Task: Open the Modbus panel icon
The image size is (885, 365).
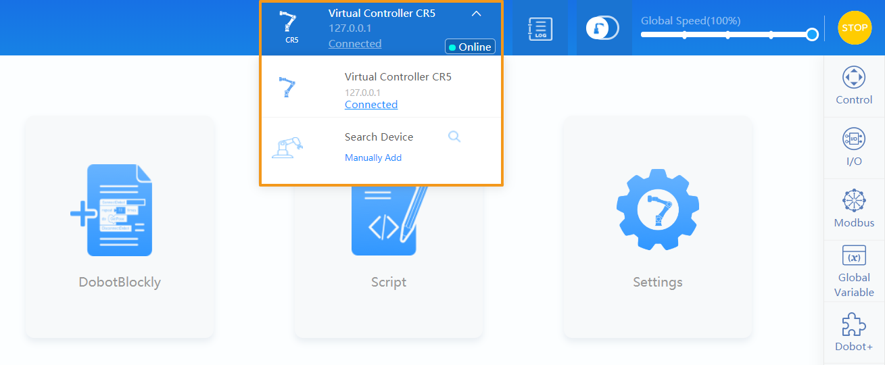Action: tap(854, 201)
